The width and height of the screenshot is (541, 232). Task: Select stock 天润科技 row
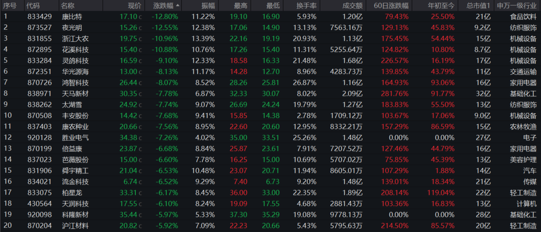(x=270, y=204)
